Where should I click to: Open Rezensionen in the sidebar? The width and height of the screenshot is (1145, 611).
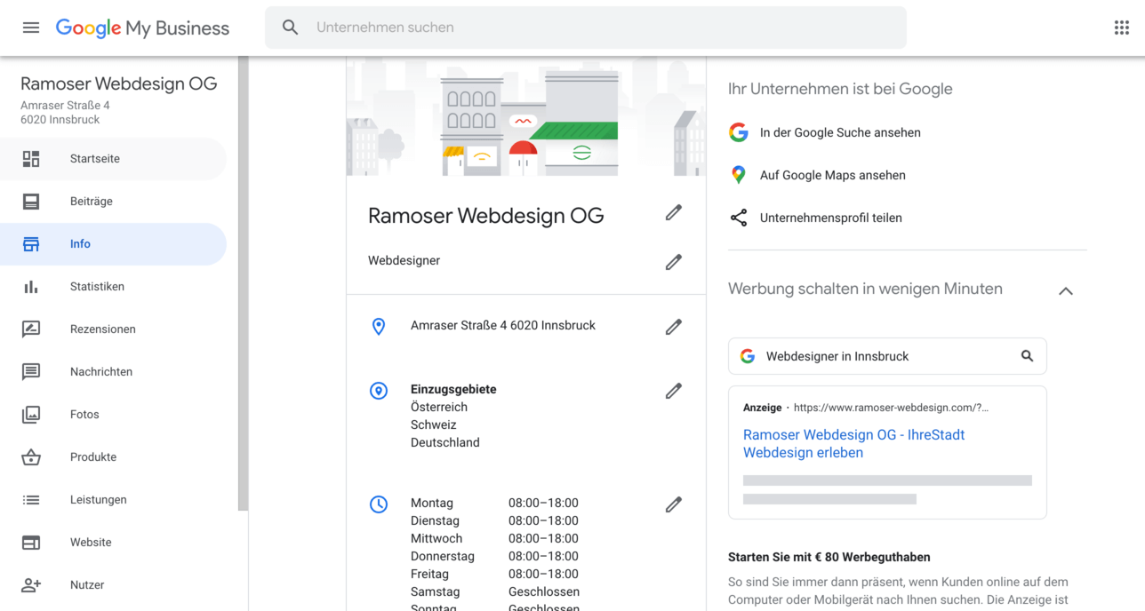(x=113, y=329)
